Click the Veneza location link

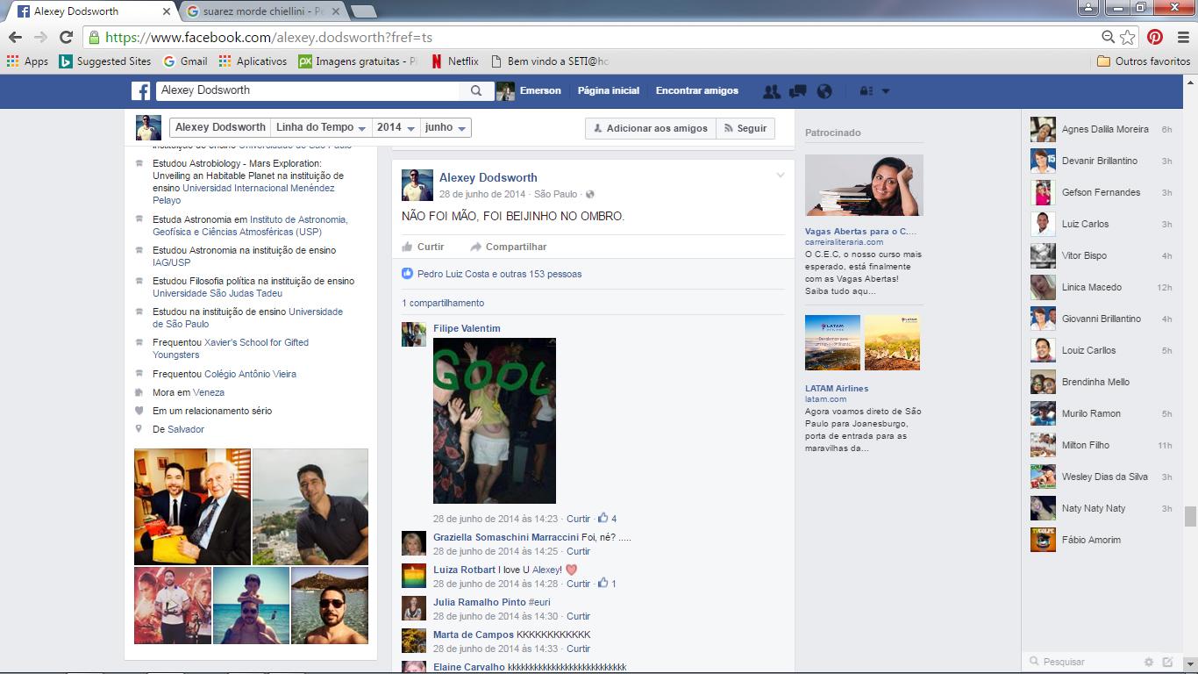click(x=209, y=392)
